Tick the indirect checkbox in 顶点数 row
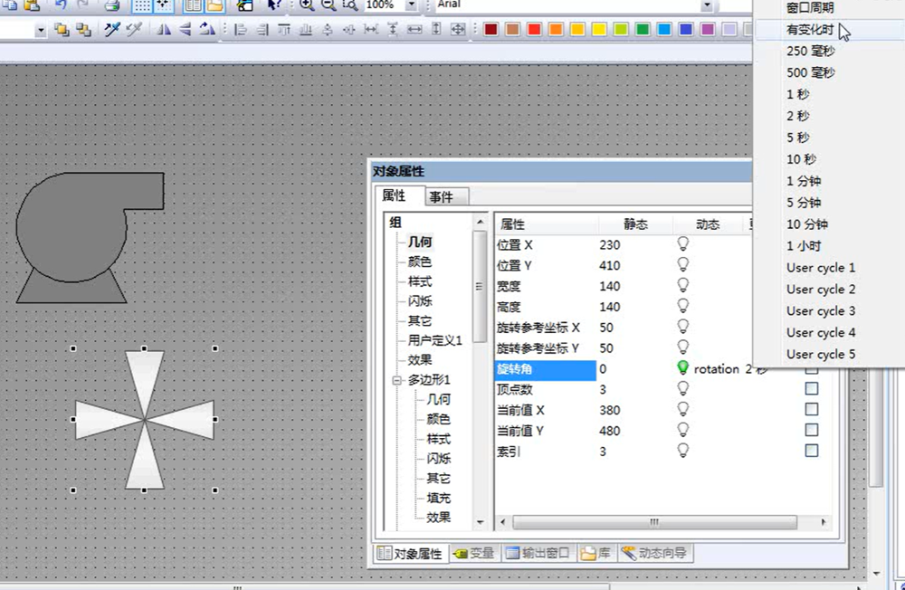Image resolution: width=905 pixels, height=590 pixels. (x=812, y=388)
